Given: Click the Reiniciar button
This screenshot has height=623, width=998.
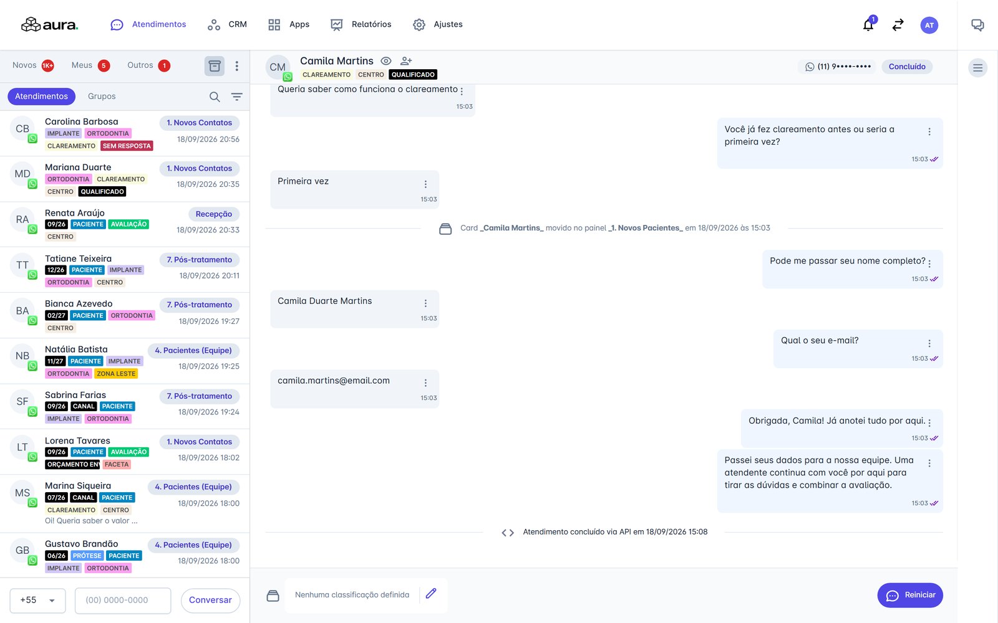Looking at the screenshot, I should pos(910,595).
